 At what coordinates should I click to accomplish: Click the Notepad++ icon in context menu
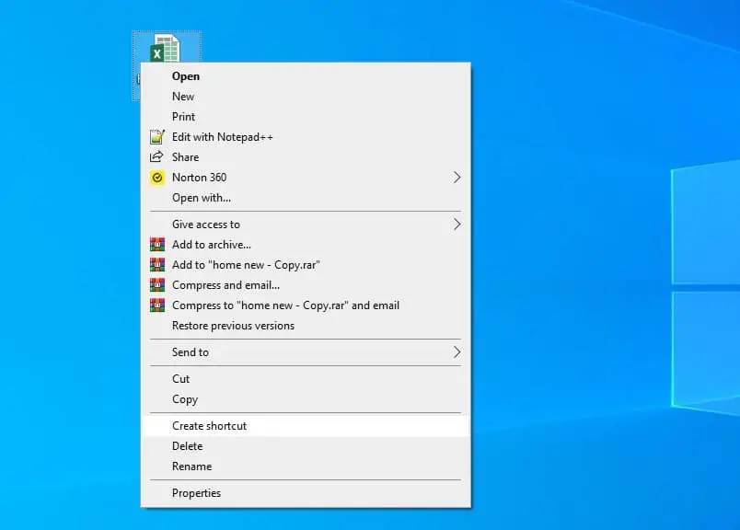pos(156,137)
